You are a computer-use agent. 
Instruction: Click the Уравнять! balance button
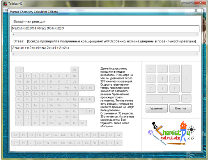click(x=157, y=108)
